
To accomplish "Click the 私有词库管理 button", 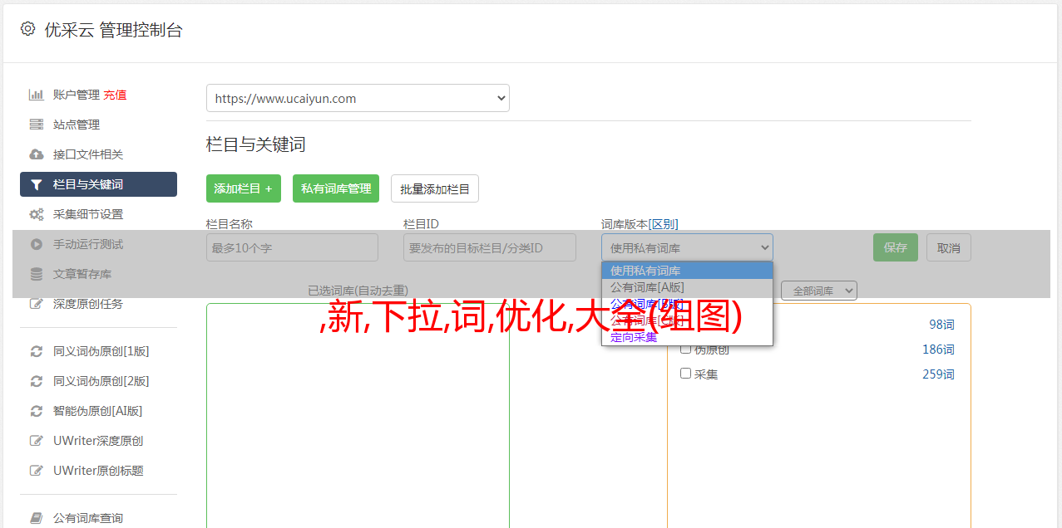I will tap(336, 188).
